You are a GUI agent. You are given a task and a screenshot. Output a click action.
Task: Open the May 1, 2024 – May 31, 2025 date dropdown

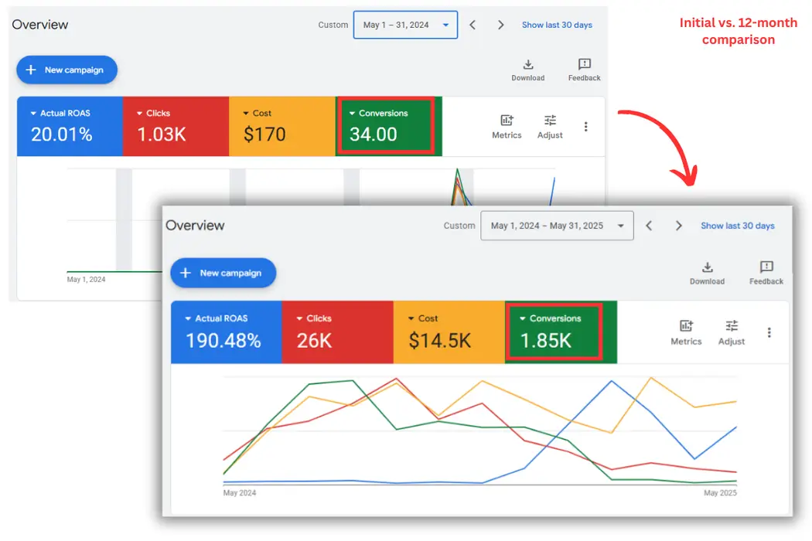[557, 225]
